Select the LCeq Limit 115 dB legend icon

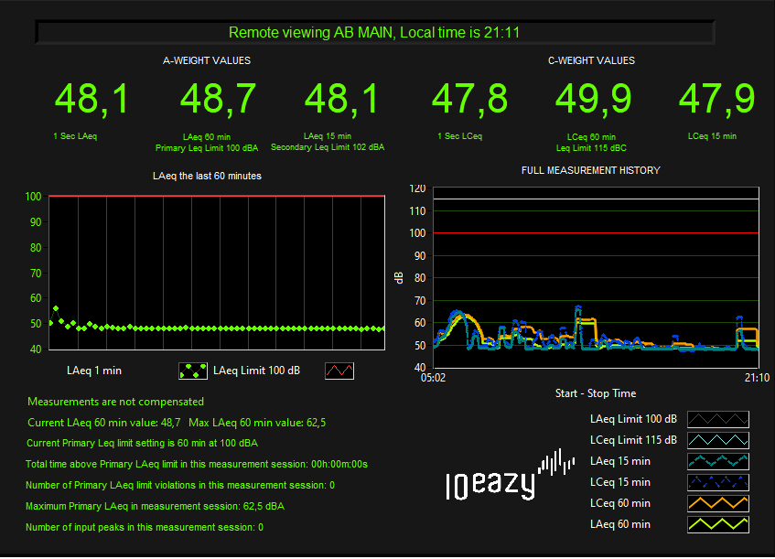[x=717, y=440]
